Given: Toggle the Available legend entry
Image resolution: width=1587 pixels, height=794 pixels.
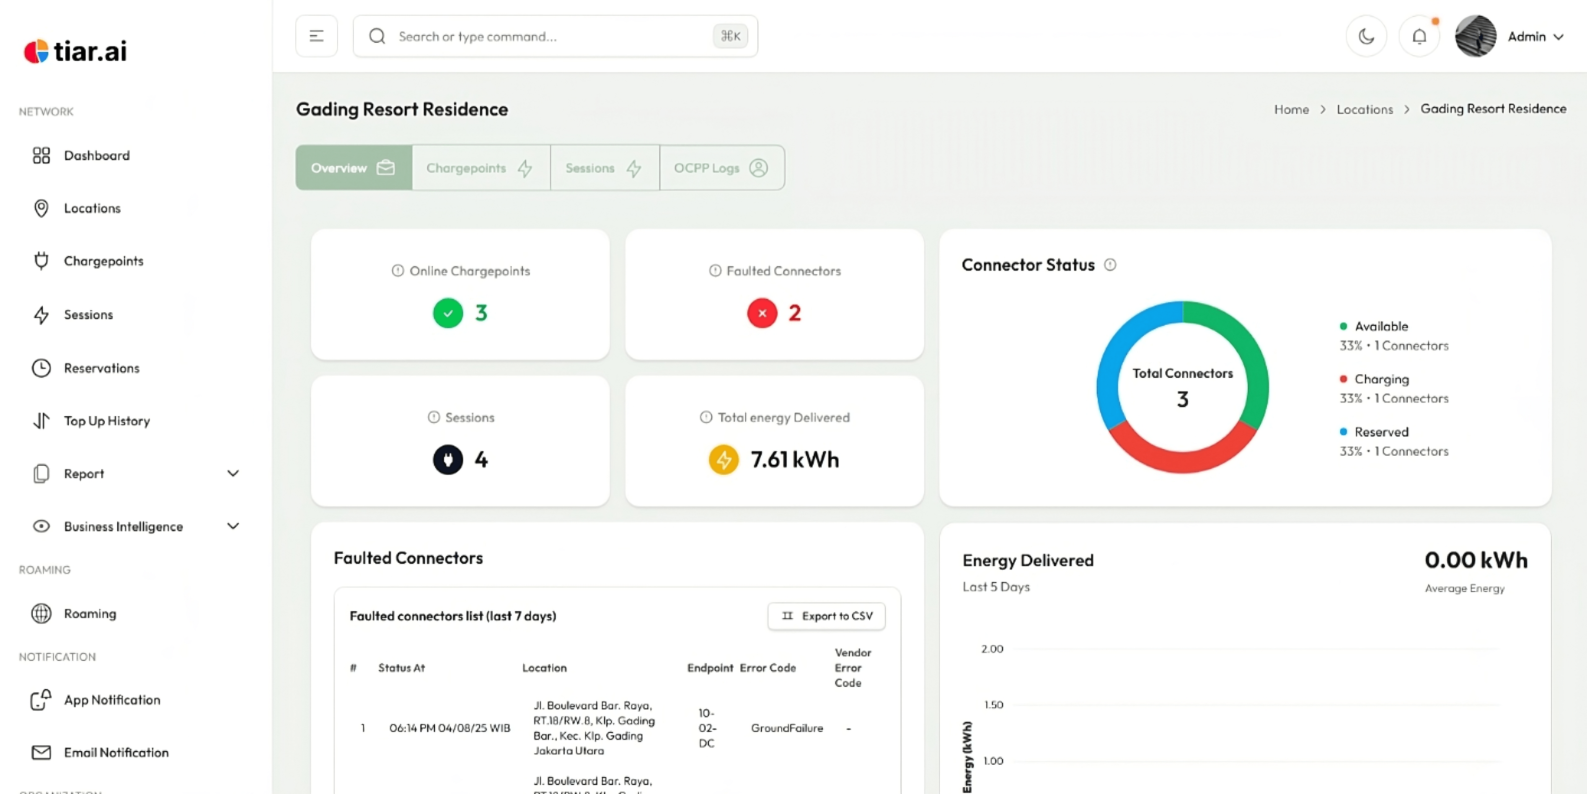Looking at the screenshot, I should [1380, 327].
